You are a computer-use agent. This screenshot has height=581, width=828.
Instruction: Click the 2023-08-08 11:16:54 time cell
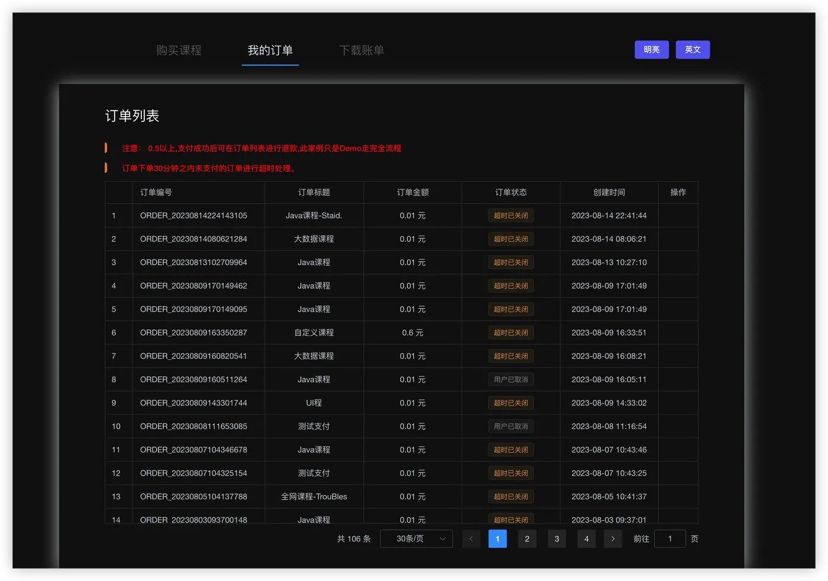pyautogui.click(x=609, y=426)
